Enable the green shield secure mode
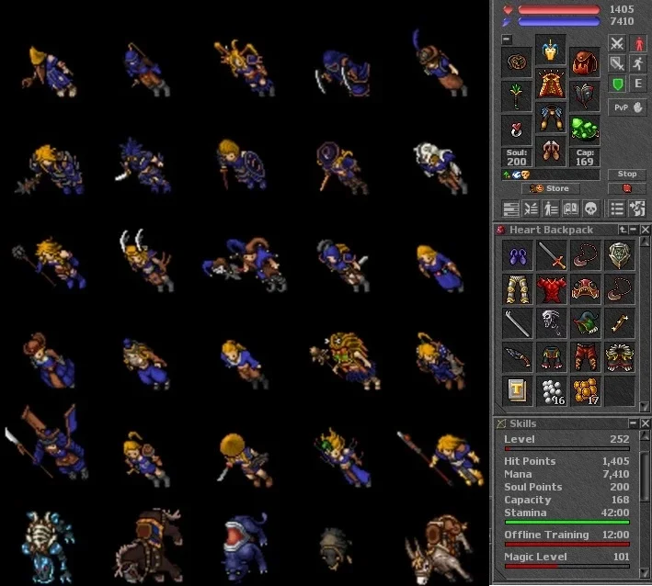Screen dimensions: 652x586 (617, 84)
